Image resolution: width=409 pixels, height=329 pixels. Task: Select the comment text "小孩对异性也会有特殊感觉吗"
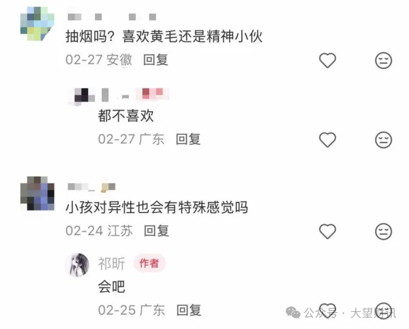157,208
